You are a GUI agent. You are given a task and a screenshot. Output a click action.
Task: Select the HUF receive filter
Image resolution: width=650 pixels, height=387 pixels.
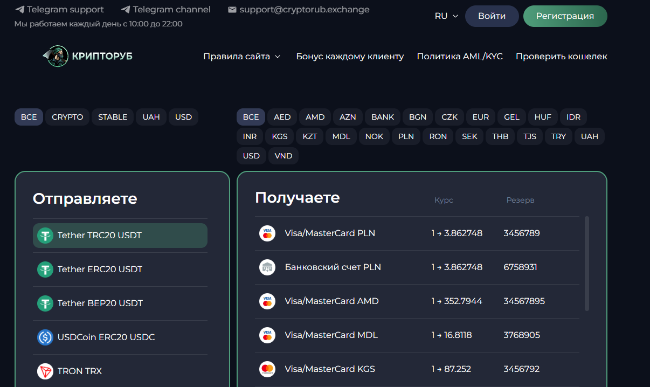pyautogui.click(x=543, y=117)
